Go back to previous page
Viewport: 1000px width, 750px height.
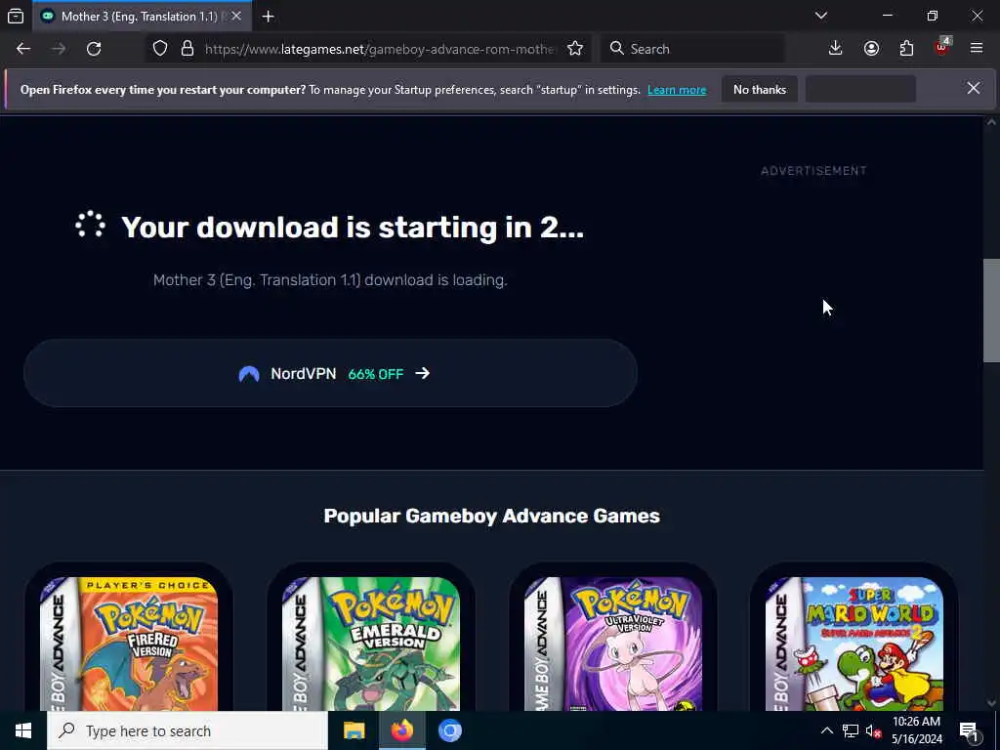pyautogui.click(x=23, y=49)
